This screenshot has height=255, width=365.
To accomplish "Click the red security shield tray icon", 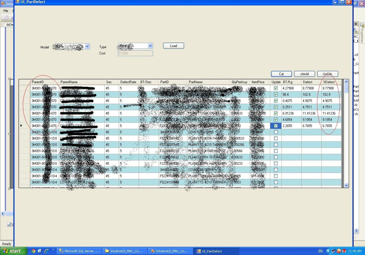I will click(x=339, y=251).
